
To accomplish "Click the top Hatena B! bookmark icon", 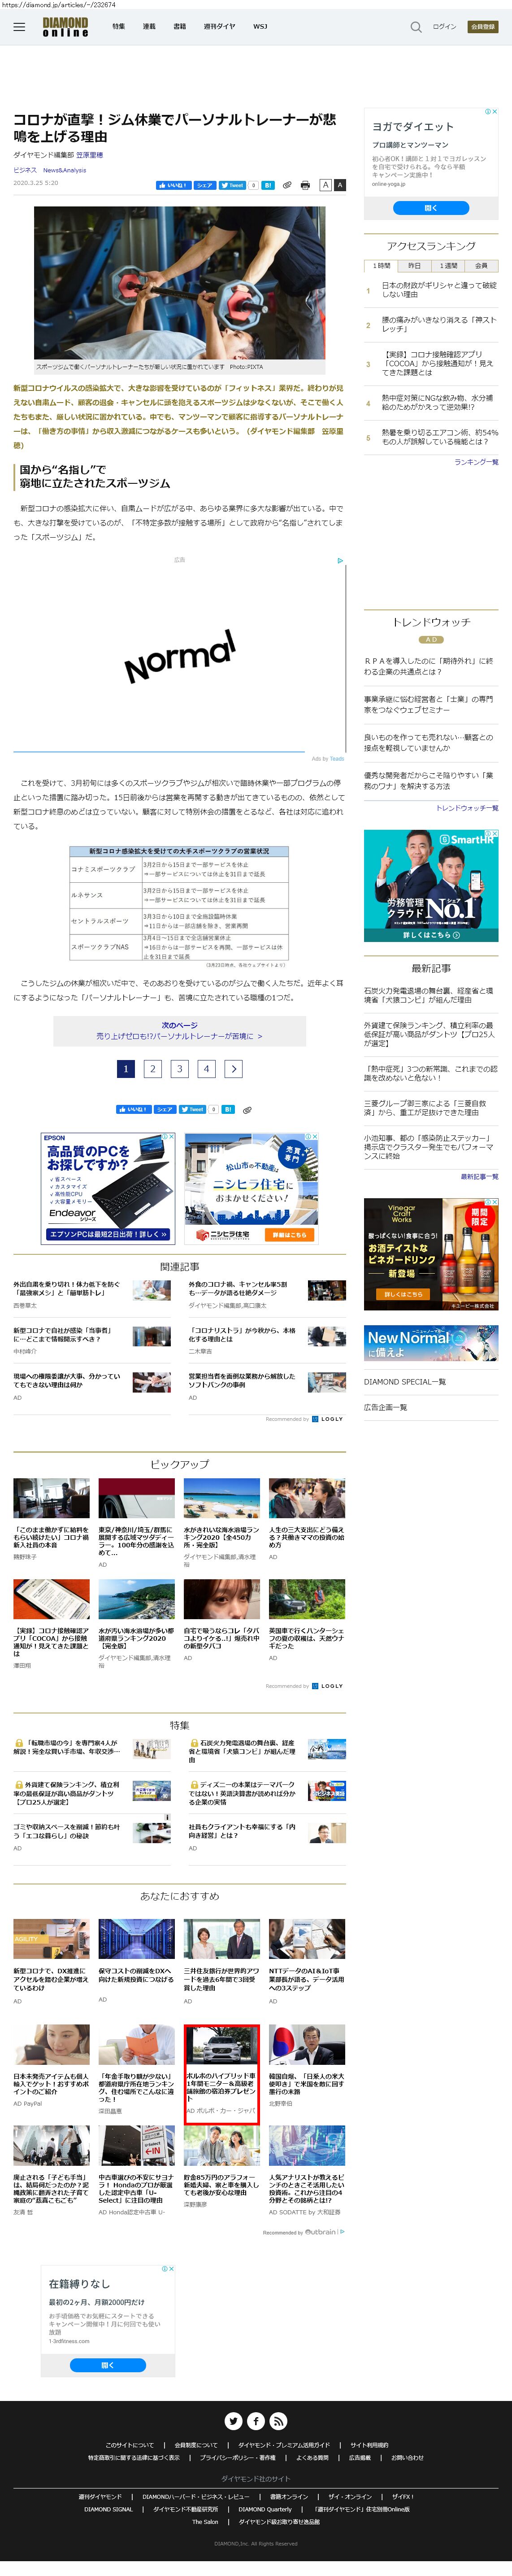I will 269,185.
